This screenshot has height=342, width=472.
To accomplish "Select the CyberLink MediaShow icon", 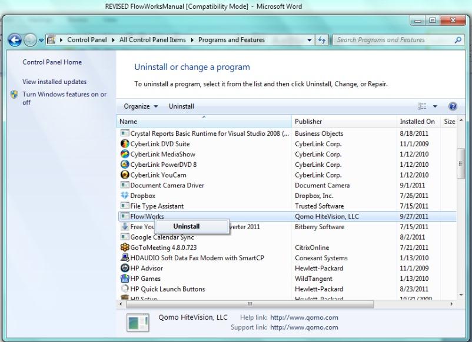I will point(125,154).
